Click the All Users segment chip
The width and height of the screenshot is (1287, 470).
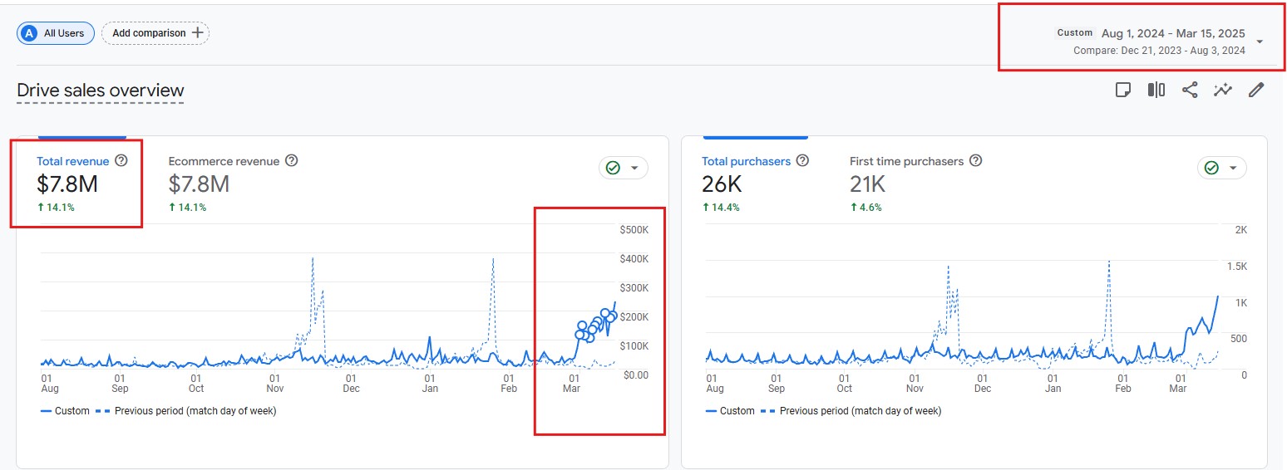(x=56, y=33)
